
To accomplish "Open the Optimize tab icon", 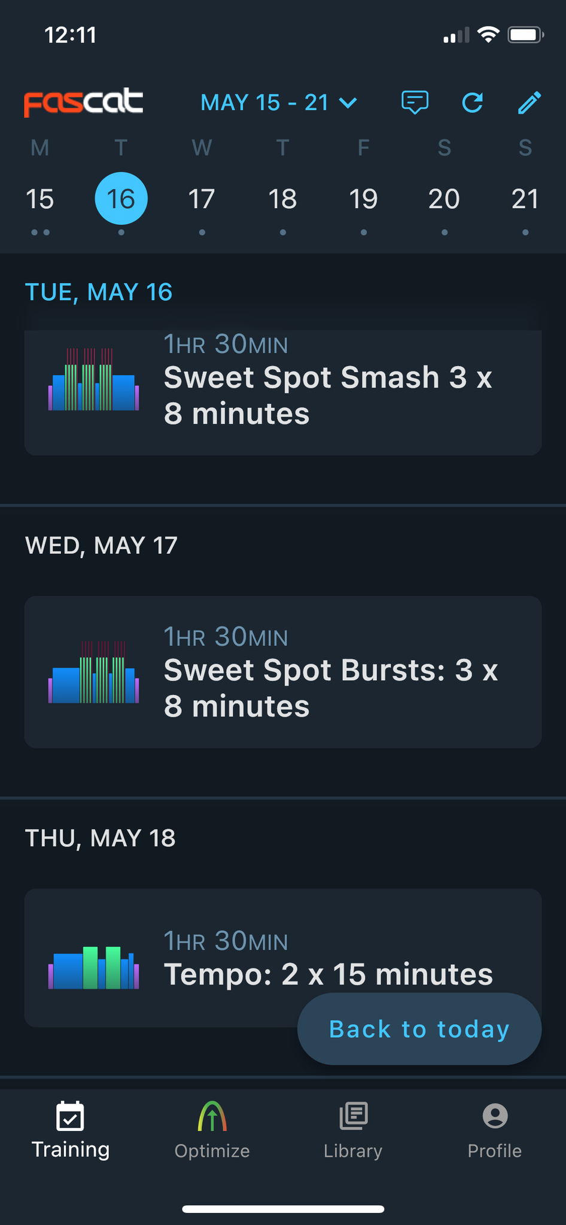I will [x=212, y=1116].
